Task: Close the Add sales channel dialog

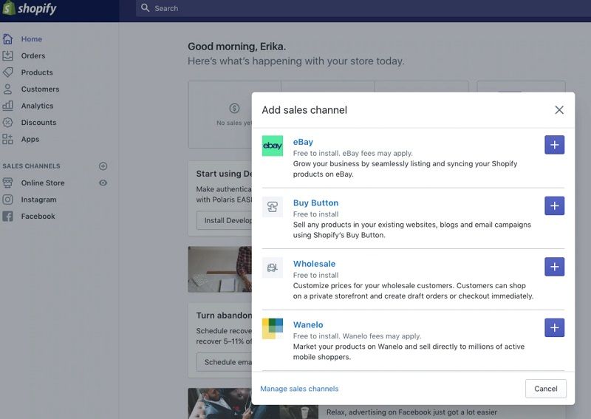Action: pos(559,110)
